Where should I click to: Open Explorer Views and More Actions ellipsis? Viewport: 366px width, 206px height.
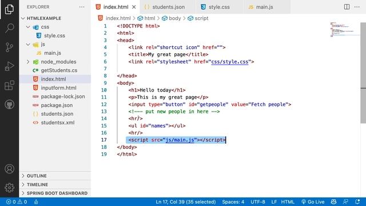point(82,7)
